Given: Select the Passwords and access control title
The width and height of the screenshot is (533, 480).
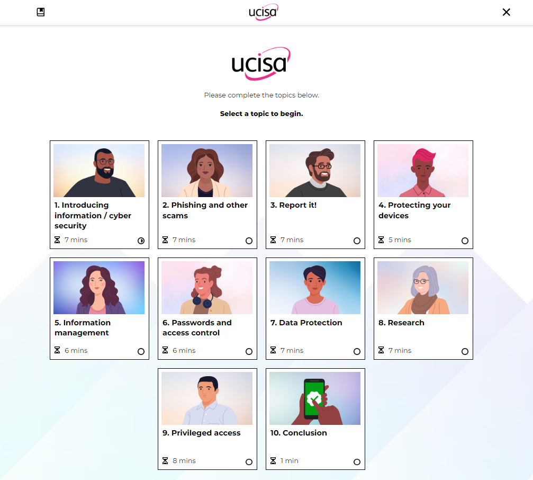Looking at the screenshot, I should pos(197,327).
